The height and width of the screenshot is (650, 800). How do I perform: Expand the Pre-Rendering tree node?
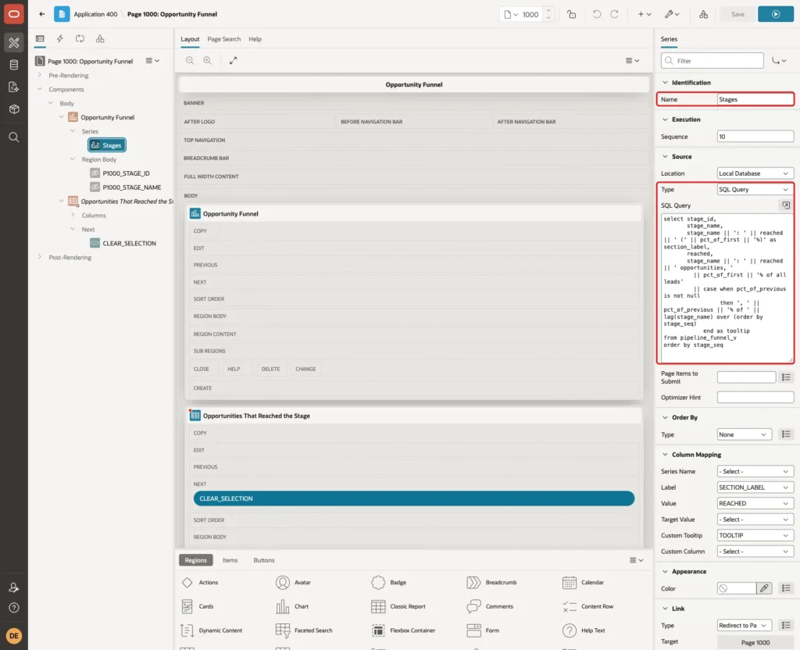40,75
